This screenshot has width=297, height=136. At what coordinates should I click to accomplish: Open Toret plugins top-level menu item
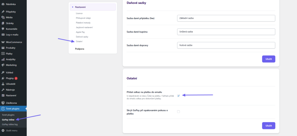pos(13,109)
